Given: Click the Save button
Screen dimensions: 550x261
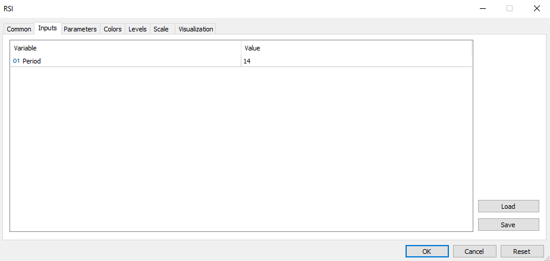Looking at the screenshot, I should point(508,225).
